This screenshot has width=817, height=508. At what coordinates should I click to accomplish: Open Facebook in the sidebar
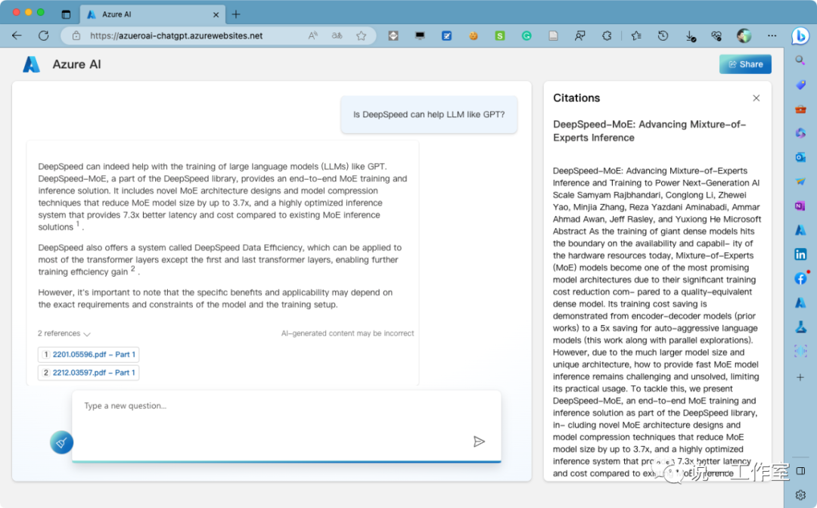800,278
